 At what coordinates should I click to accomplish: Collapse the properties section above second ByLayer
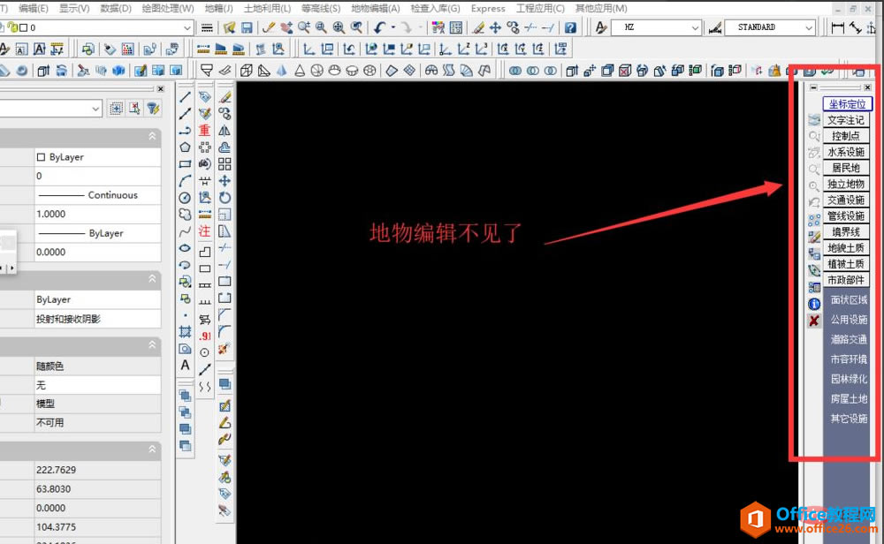[x=152, y=279]
